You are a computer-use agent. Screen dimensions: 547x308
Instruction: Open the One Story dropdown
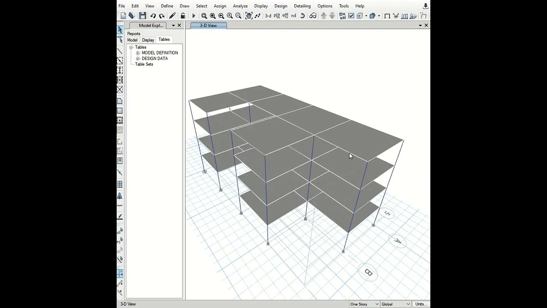(x=364, y=304)
